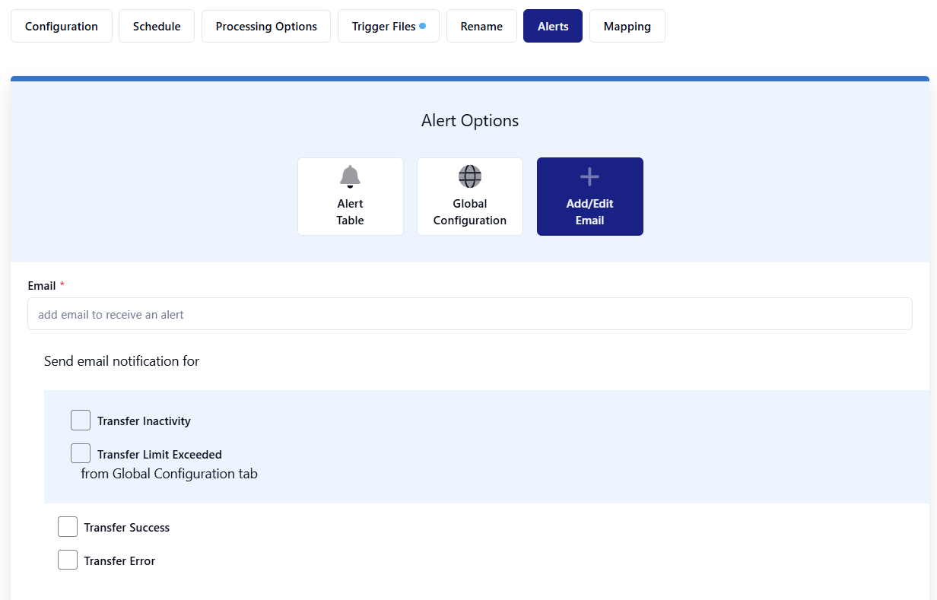This screenshot has height=600, width=937.
Task: Click the email address input field
Action: [469, 314]
